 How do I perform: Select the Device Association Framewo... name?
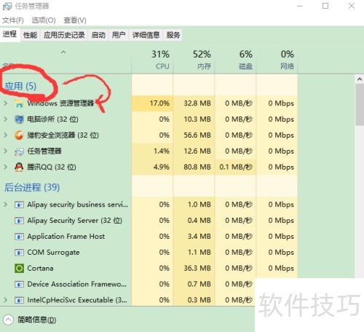click(76, 284)
